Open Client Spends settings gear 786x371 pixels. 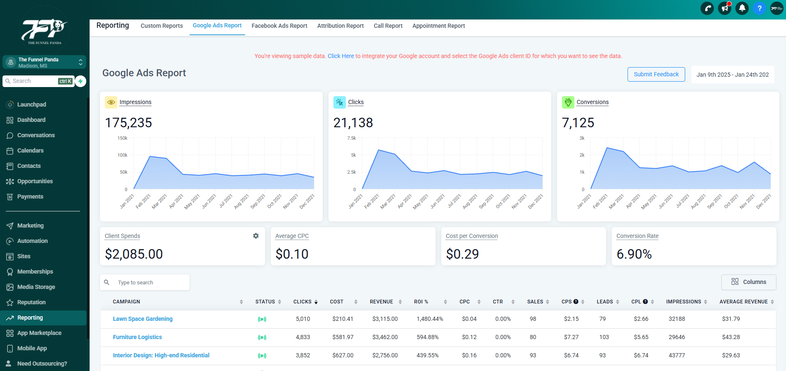pos(256,236)
